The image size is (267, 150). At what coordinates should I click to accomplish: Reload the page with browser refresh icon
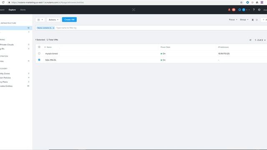pos(3,2)
